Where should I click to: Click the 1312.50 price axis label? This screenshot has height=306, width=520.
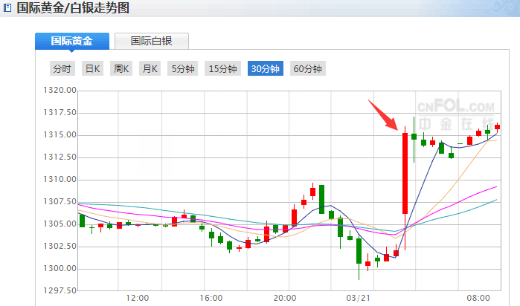[60, 157]
